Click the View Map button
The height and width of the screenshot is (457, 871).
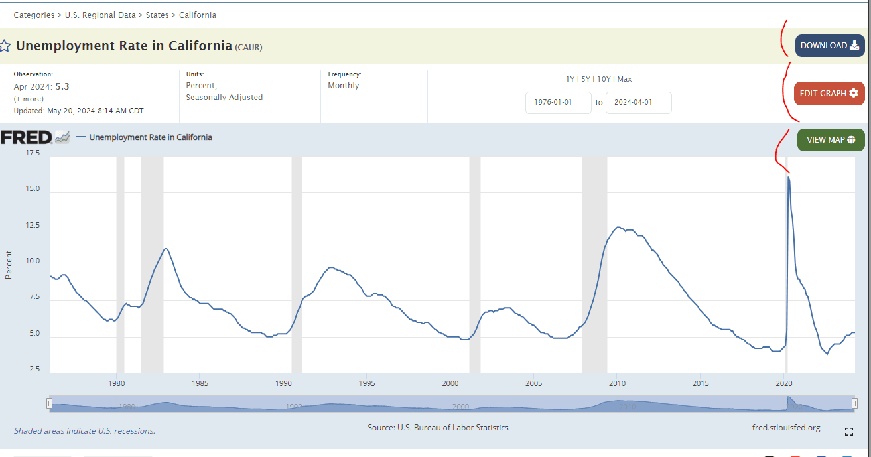click(831, 140)
